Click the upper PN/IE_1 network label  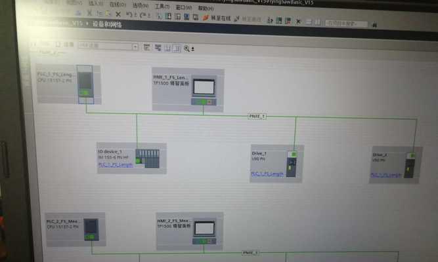(257, 117)
